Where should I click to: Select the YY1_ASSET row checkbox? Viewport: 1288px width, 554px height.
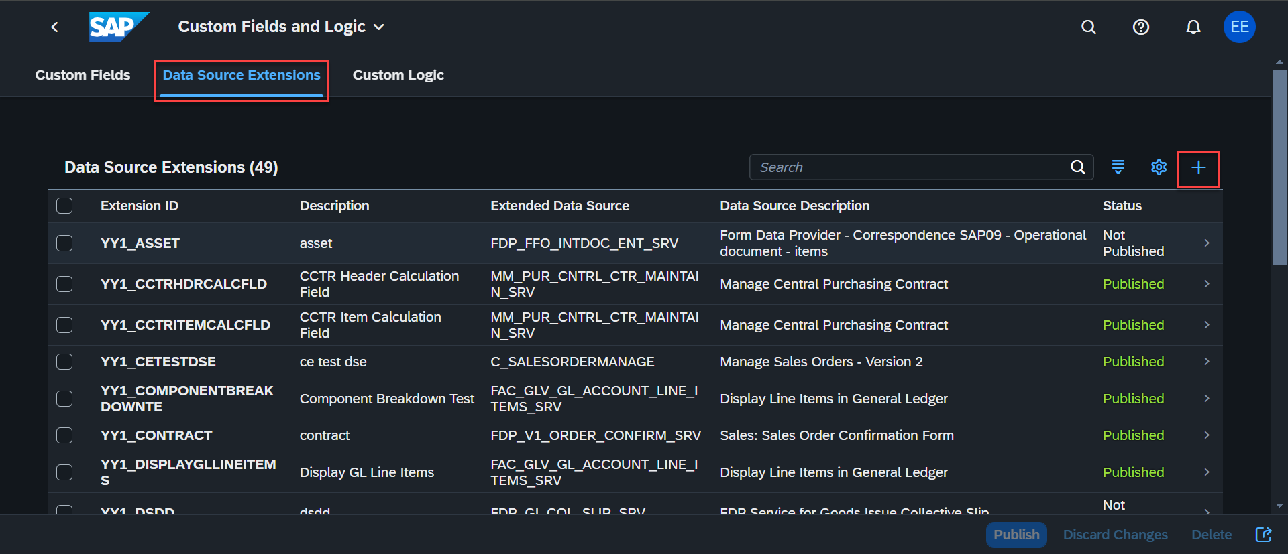coord(64,243)
